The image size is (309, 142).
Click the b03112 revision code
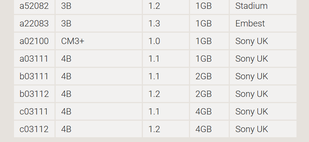(x=34, y=94)
